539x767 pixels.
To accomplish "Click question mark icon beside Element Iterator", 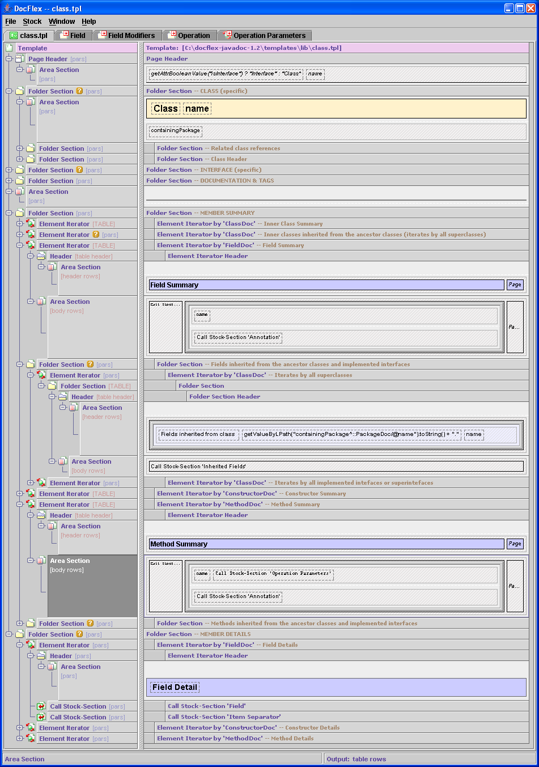I will pos(96,235).
